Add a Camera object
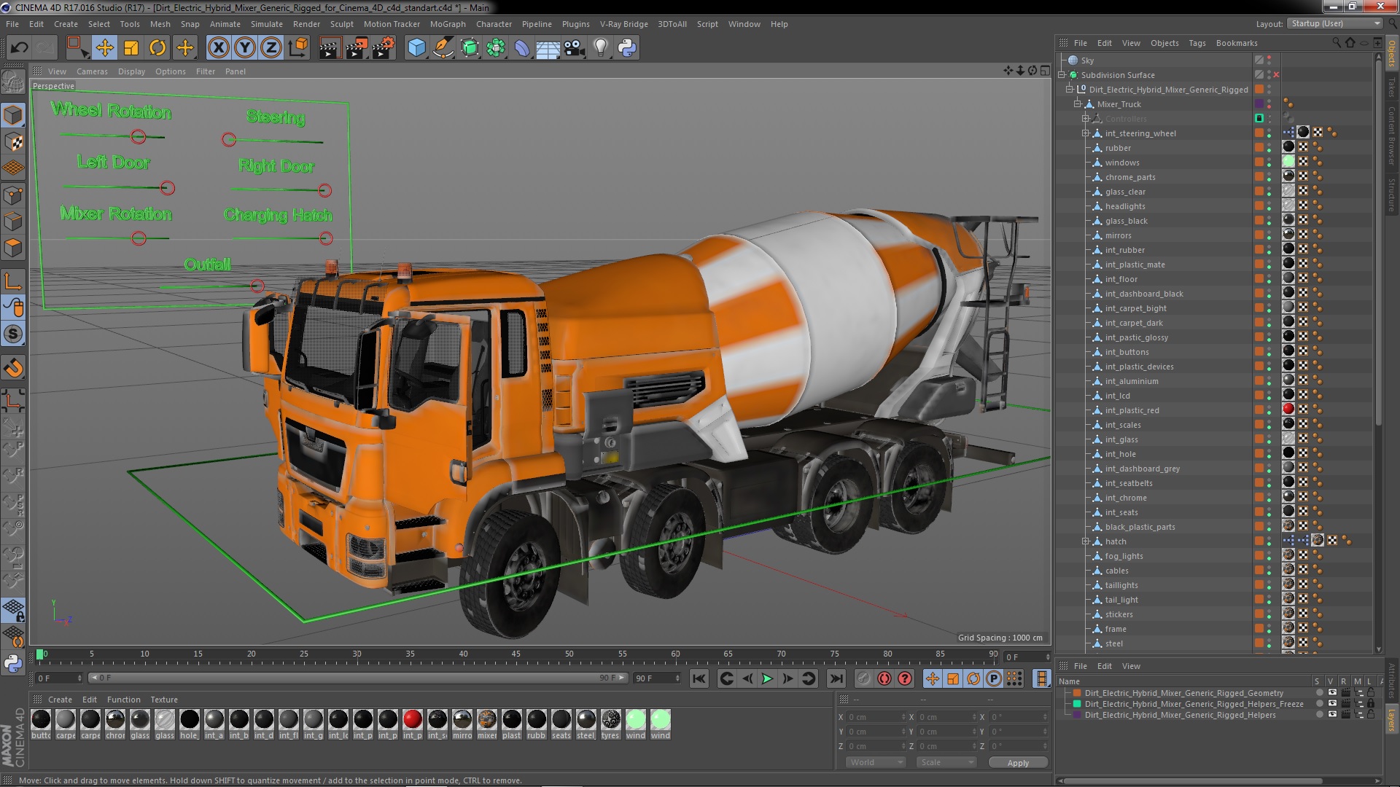This screenshot has width=1400, height=787. [574, 48]
